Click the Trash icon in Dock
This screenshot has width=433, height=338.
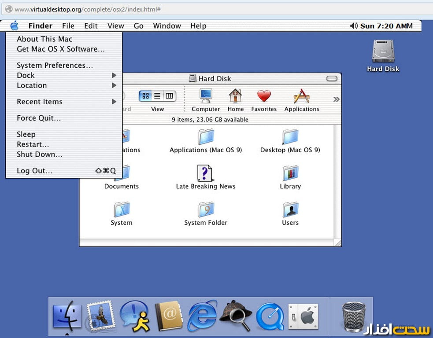[x=353, y=316]
